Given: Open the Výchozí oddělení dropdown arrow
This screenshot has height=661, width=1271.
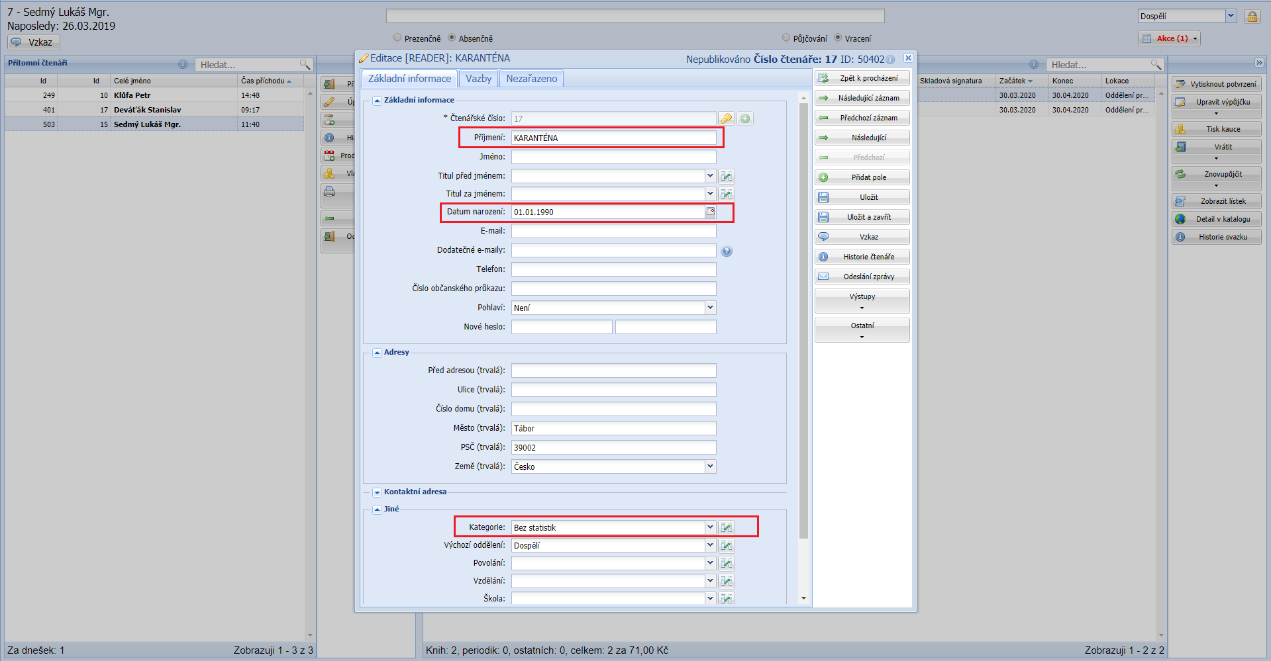Looking at the screenshot, I should click(711, 545).
